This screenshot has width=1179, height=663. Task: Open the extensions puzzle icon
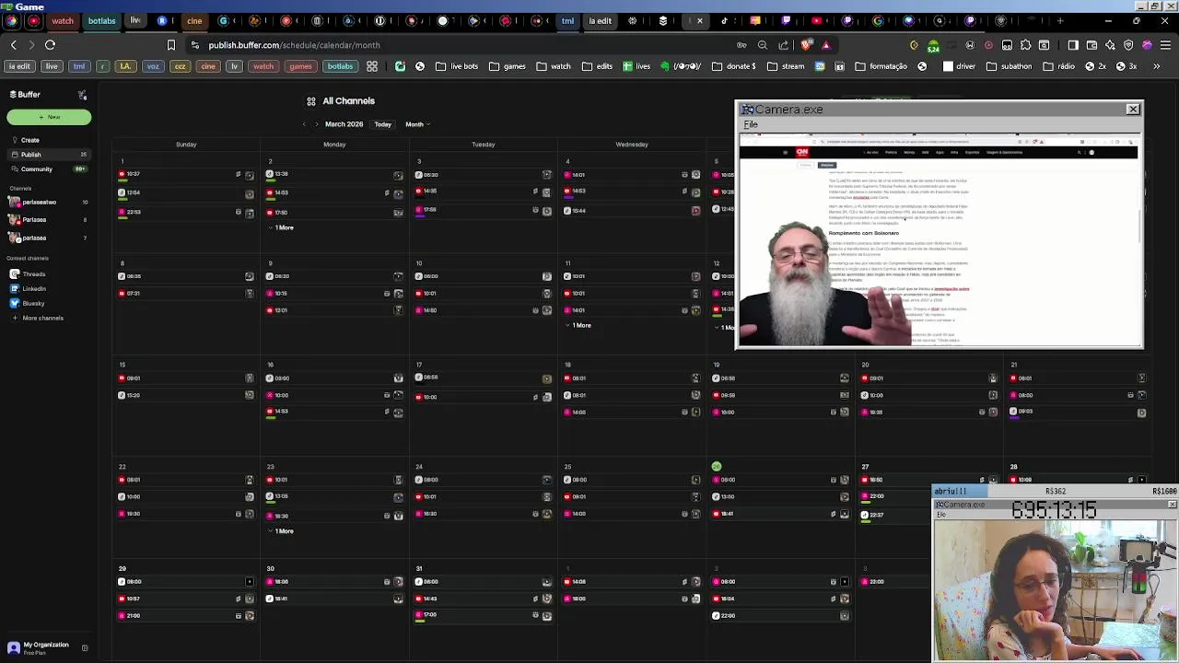[1026, 45]
